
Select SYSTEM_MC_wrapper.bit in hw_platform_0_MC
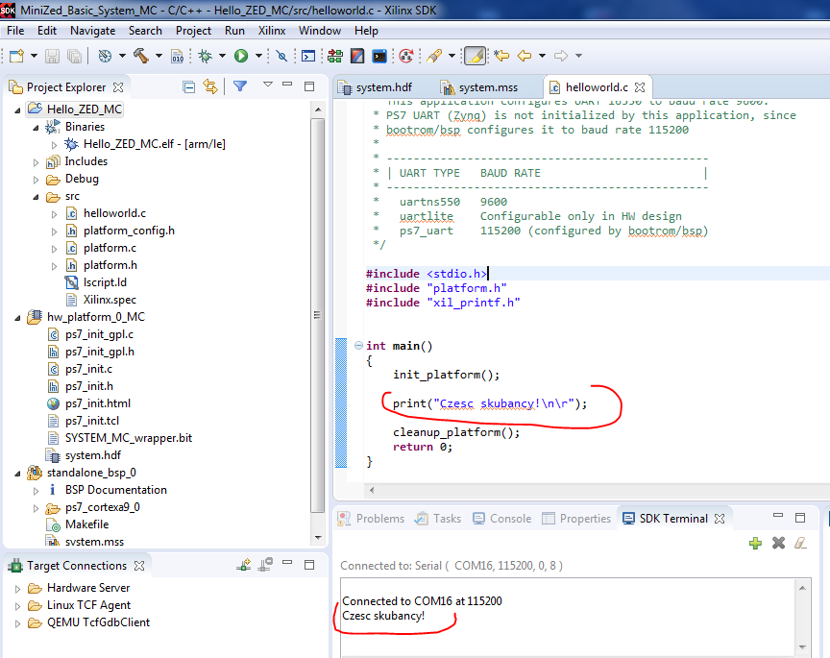point(128,438)
